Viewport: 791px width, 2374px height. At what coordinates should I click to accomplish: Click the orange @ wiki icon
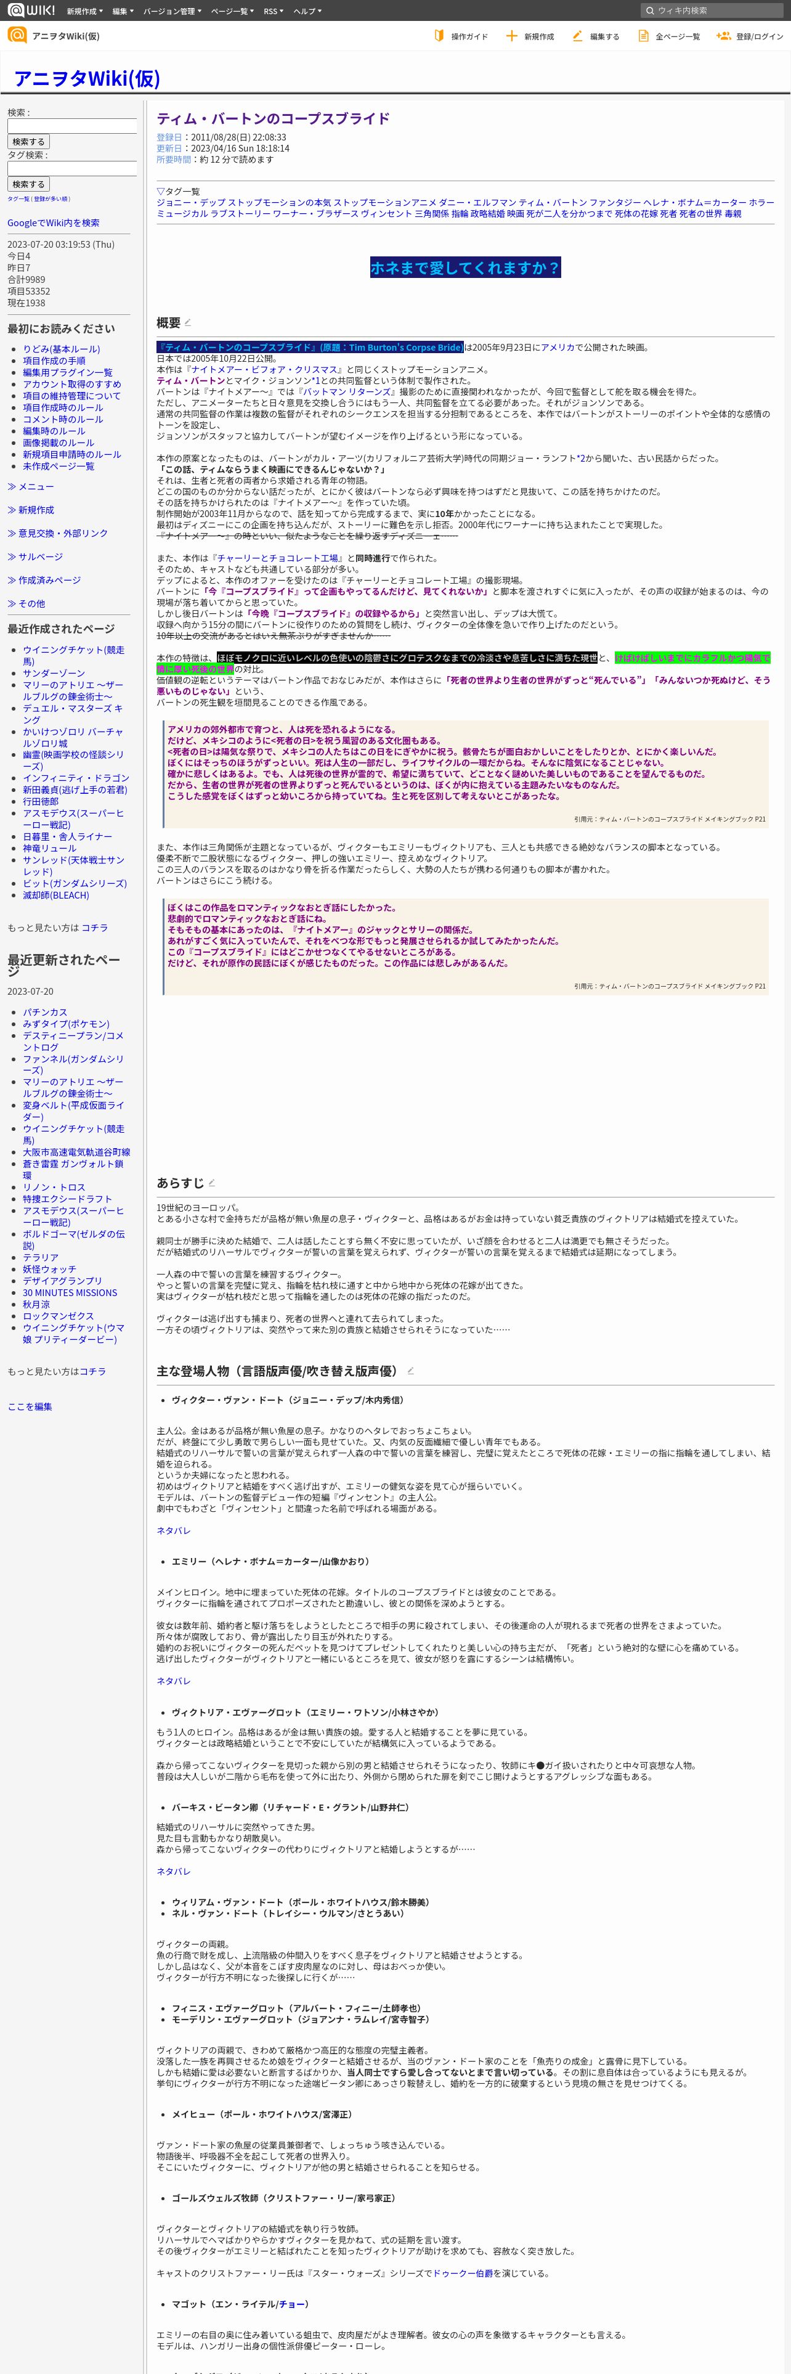coord(17,35)
